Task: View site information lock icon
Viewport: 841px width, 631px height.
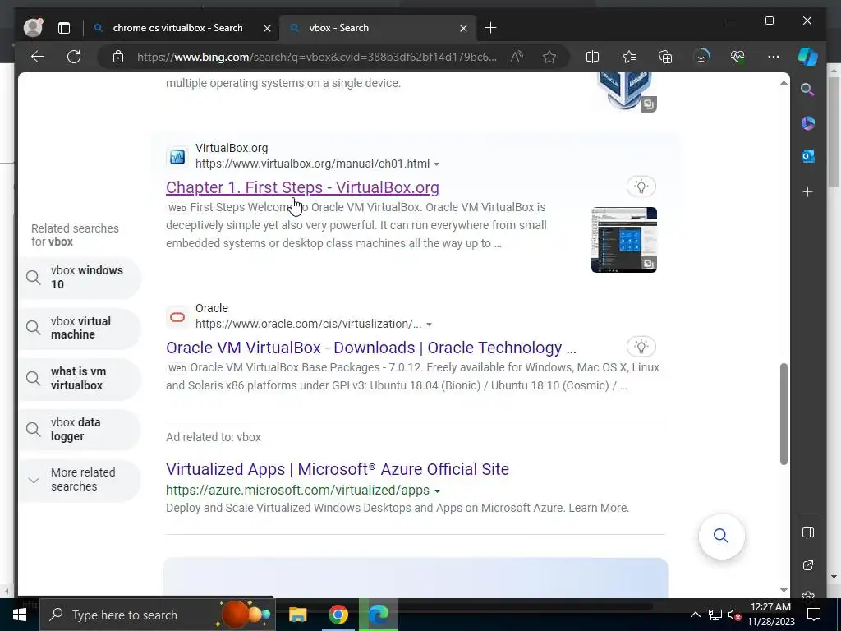Action: click(x=118, y=57)
